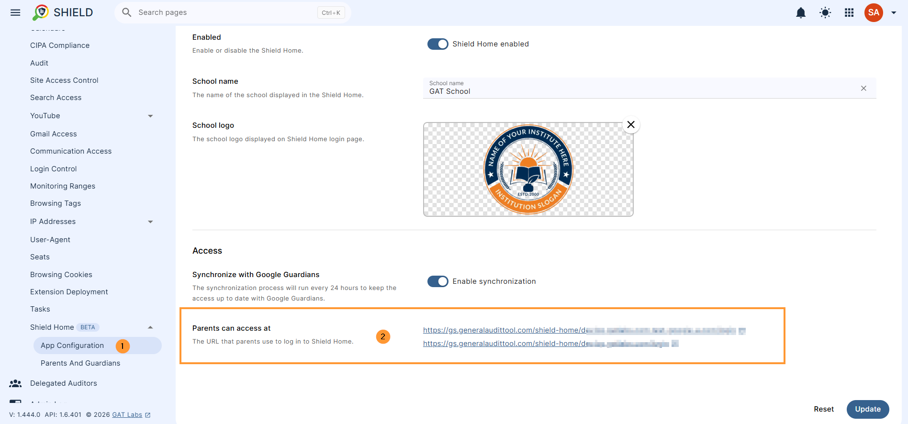Image resolution: width=908 pixels, height=424 pixels.
Task: Click the version text V: 1.444.0
Action: coord(25,415)
